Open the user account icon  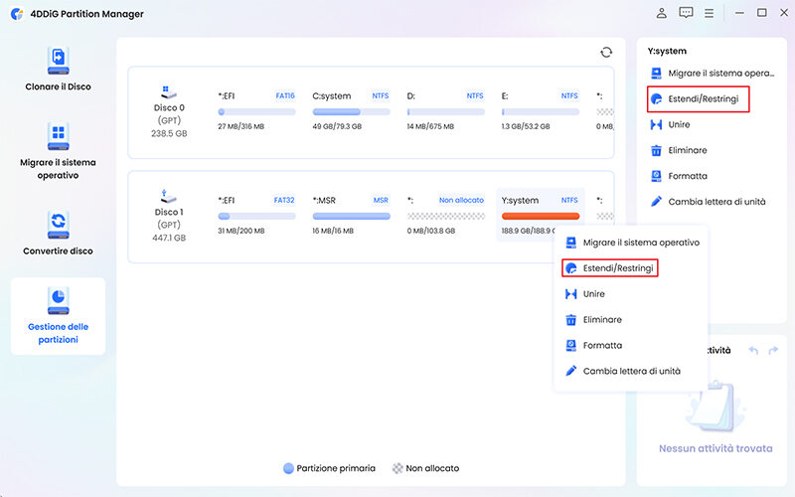tap(662, 13)
